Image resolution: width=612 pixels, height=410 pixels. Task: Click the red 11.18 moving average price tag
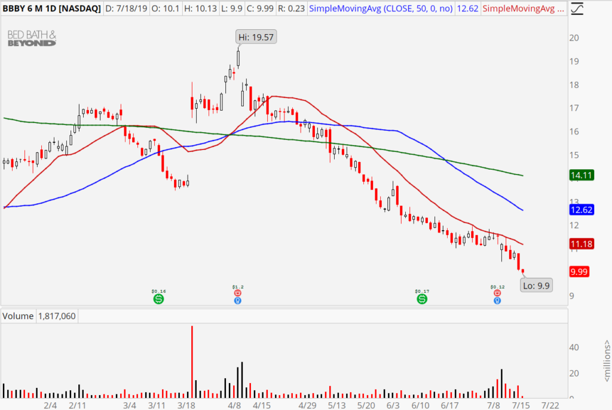(582, 244)
